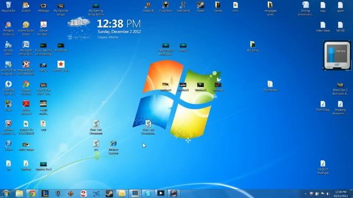The width and height of the screenshot is (353, 198).
Task: Open the star icon shortcut beside Malwarebytes
Action: pyautogui.click(x=61, y=66)
